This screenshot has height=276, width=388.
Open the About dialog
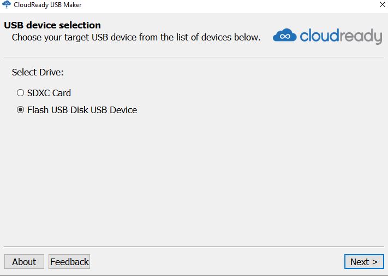click(24, 262)
